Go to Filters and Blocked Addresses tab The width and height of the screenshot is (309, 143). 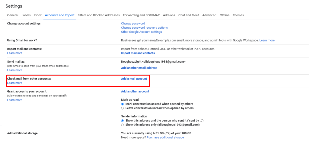point(99,15)
